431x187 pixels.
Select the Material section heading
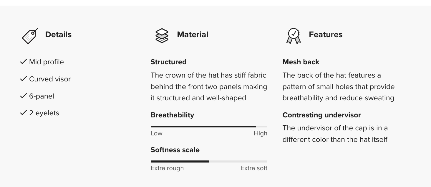pyautogui.click(x=193, y=35)
